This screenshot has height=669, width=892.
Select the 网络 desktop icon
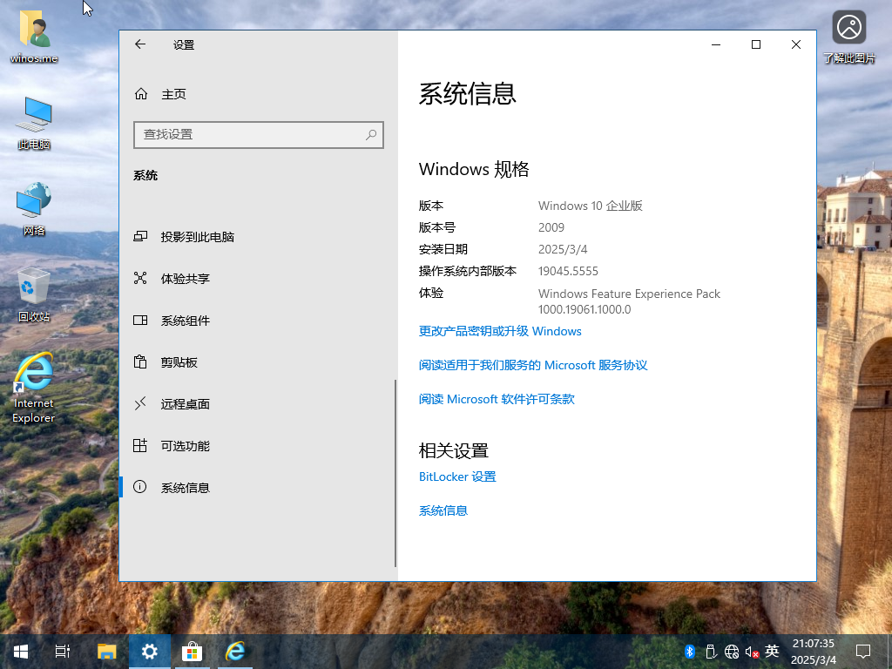(x=34, y=209)
